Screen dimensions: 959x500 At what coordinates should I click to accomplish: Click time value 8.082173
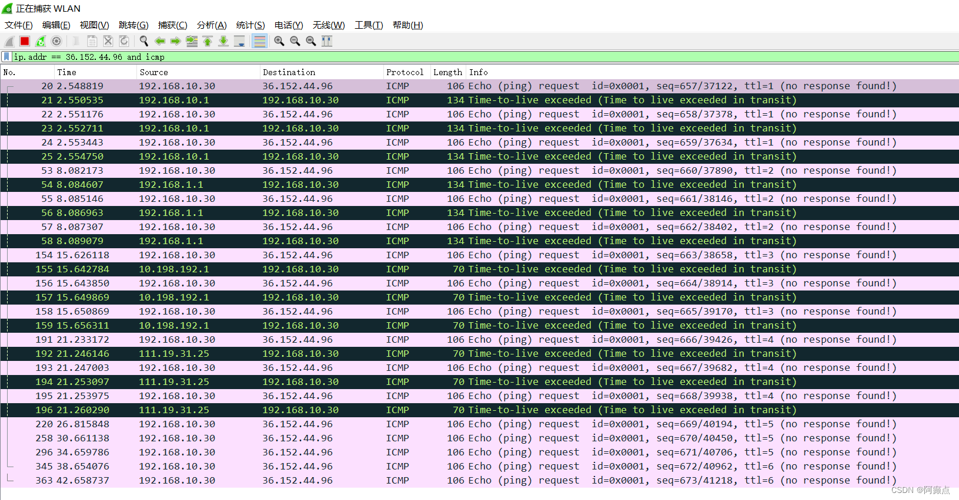point(80,171)
